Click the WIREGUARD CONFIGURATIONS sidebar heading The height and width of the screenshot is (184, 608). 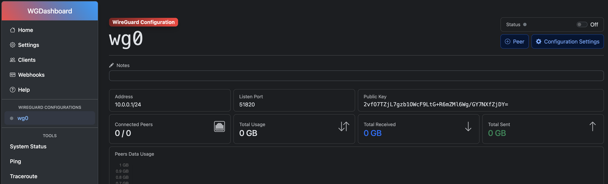click(50, 107)
